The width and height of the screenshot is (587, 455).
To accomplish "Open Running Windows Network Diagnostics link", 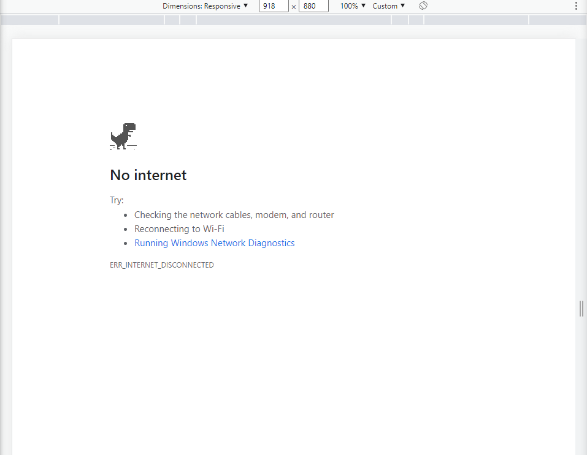I will click(x=215, y=243).
